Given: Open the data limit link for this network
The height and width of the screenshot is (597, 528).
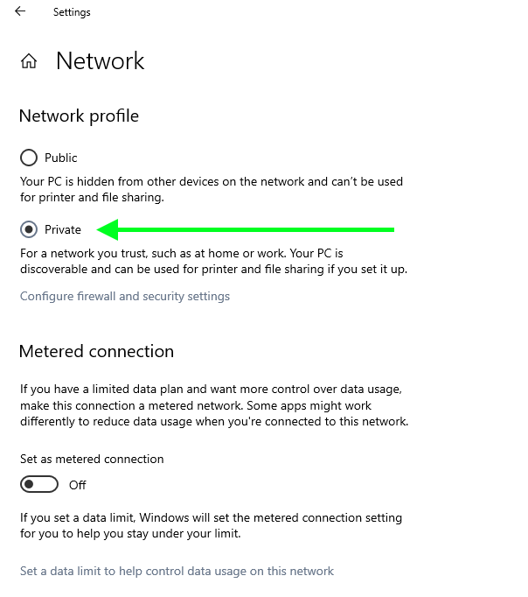Looking at the screenshot, I should pyautogui.click(x=177, y=571).
